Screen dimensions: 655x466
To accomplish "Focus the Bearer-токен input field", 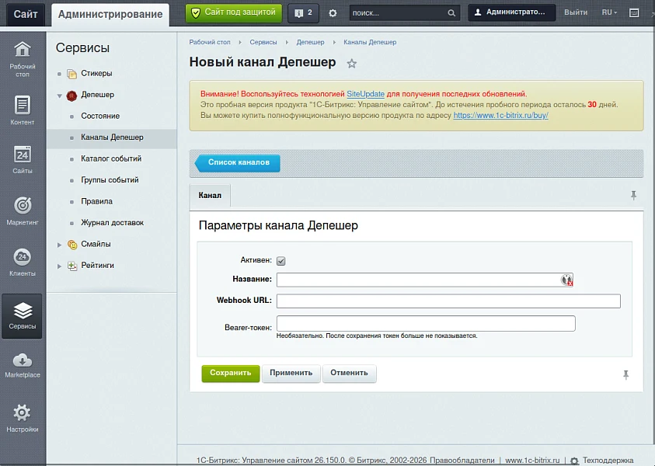I will tap(426, 323).
